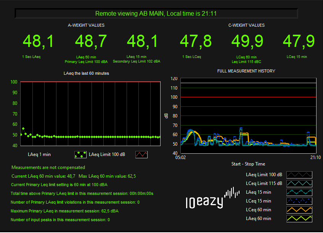Click the Remote viewing AB MAIN title banner
323x233 pixels.
click(x=156, y=14)
